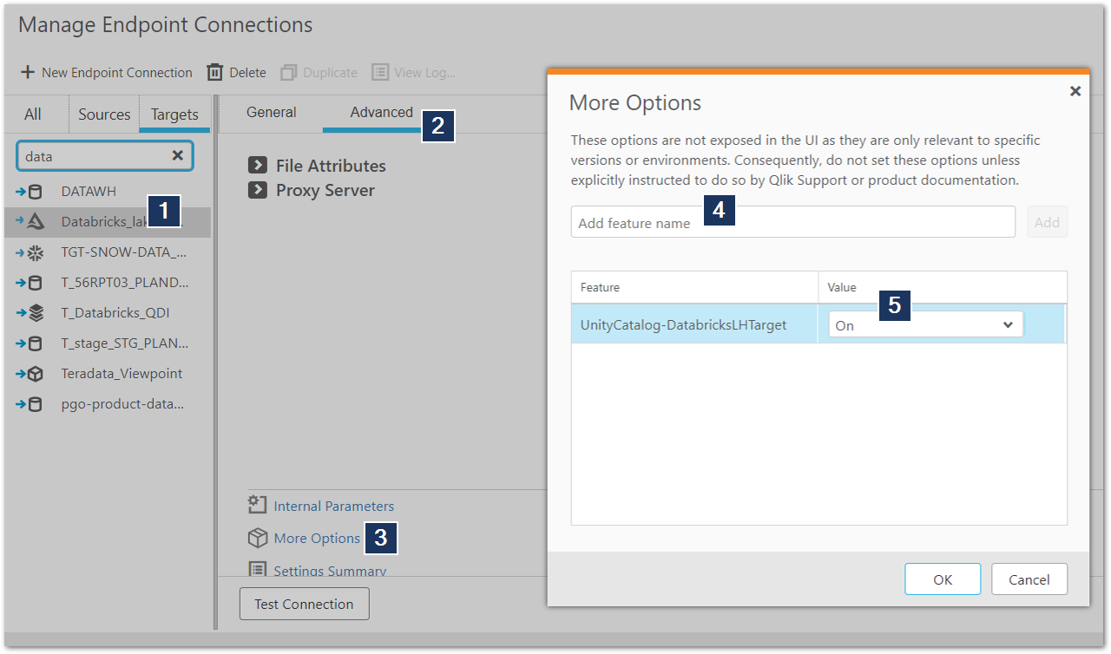Select the T_Databricks_QDI endpoint
1111x654 pixels.
[x=115, y=313]
